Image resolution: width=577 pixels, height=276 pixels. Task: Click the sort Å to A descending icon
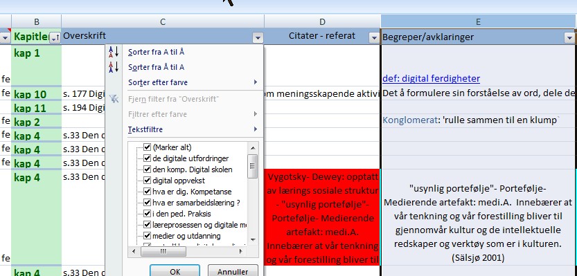pos(114,67)
